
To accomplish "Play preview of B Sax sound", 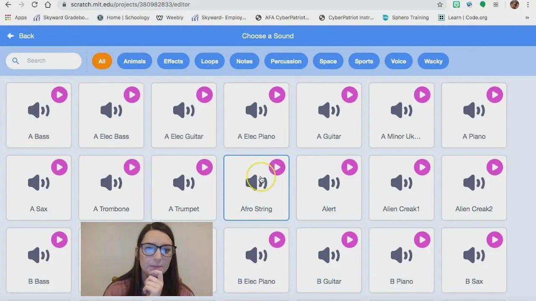I will click(495, 240).
